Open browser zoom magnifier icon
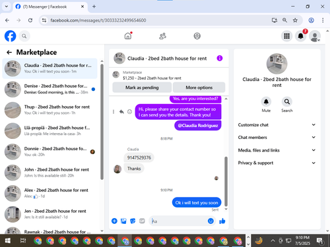 coord(284,20)
